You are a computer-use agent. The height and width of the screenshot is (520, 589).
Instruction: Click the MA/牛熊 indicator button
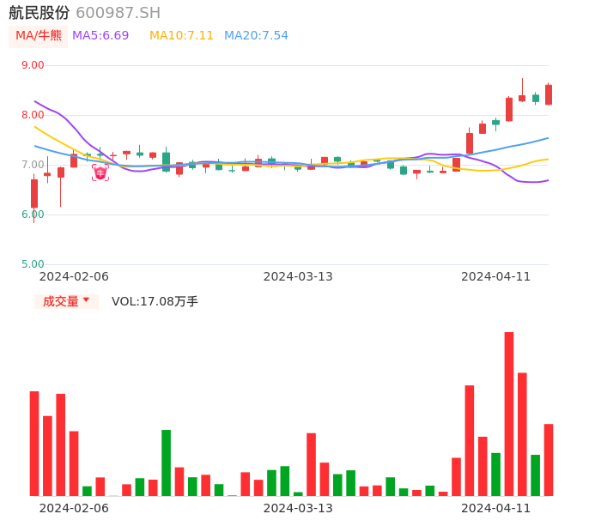tap(39, 36)
